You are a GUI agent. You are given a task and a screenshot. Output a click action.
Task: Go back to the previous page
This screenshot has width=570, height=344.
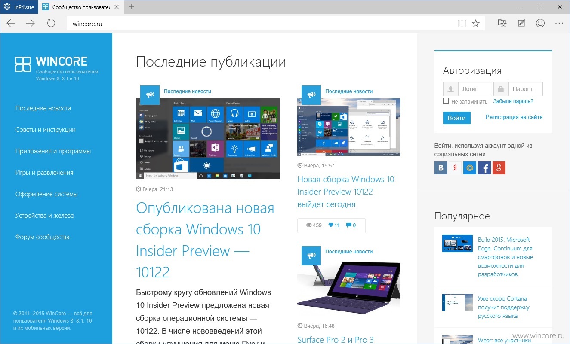click(11, 23)
